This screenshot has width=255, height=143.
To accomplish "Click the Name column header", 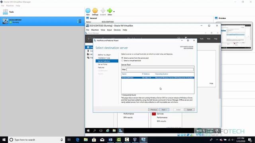I will tap(124, 74).
